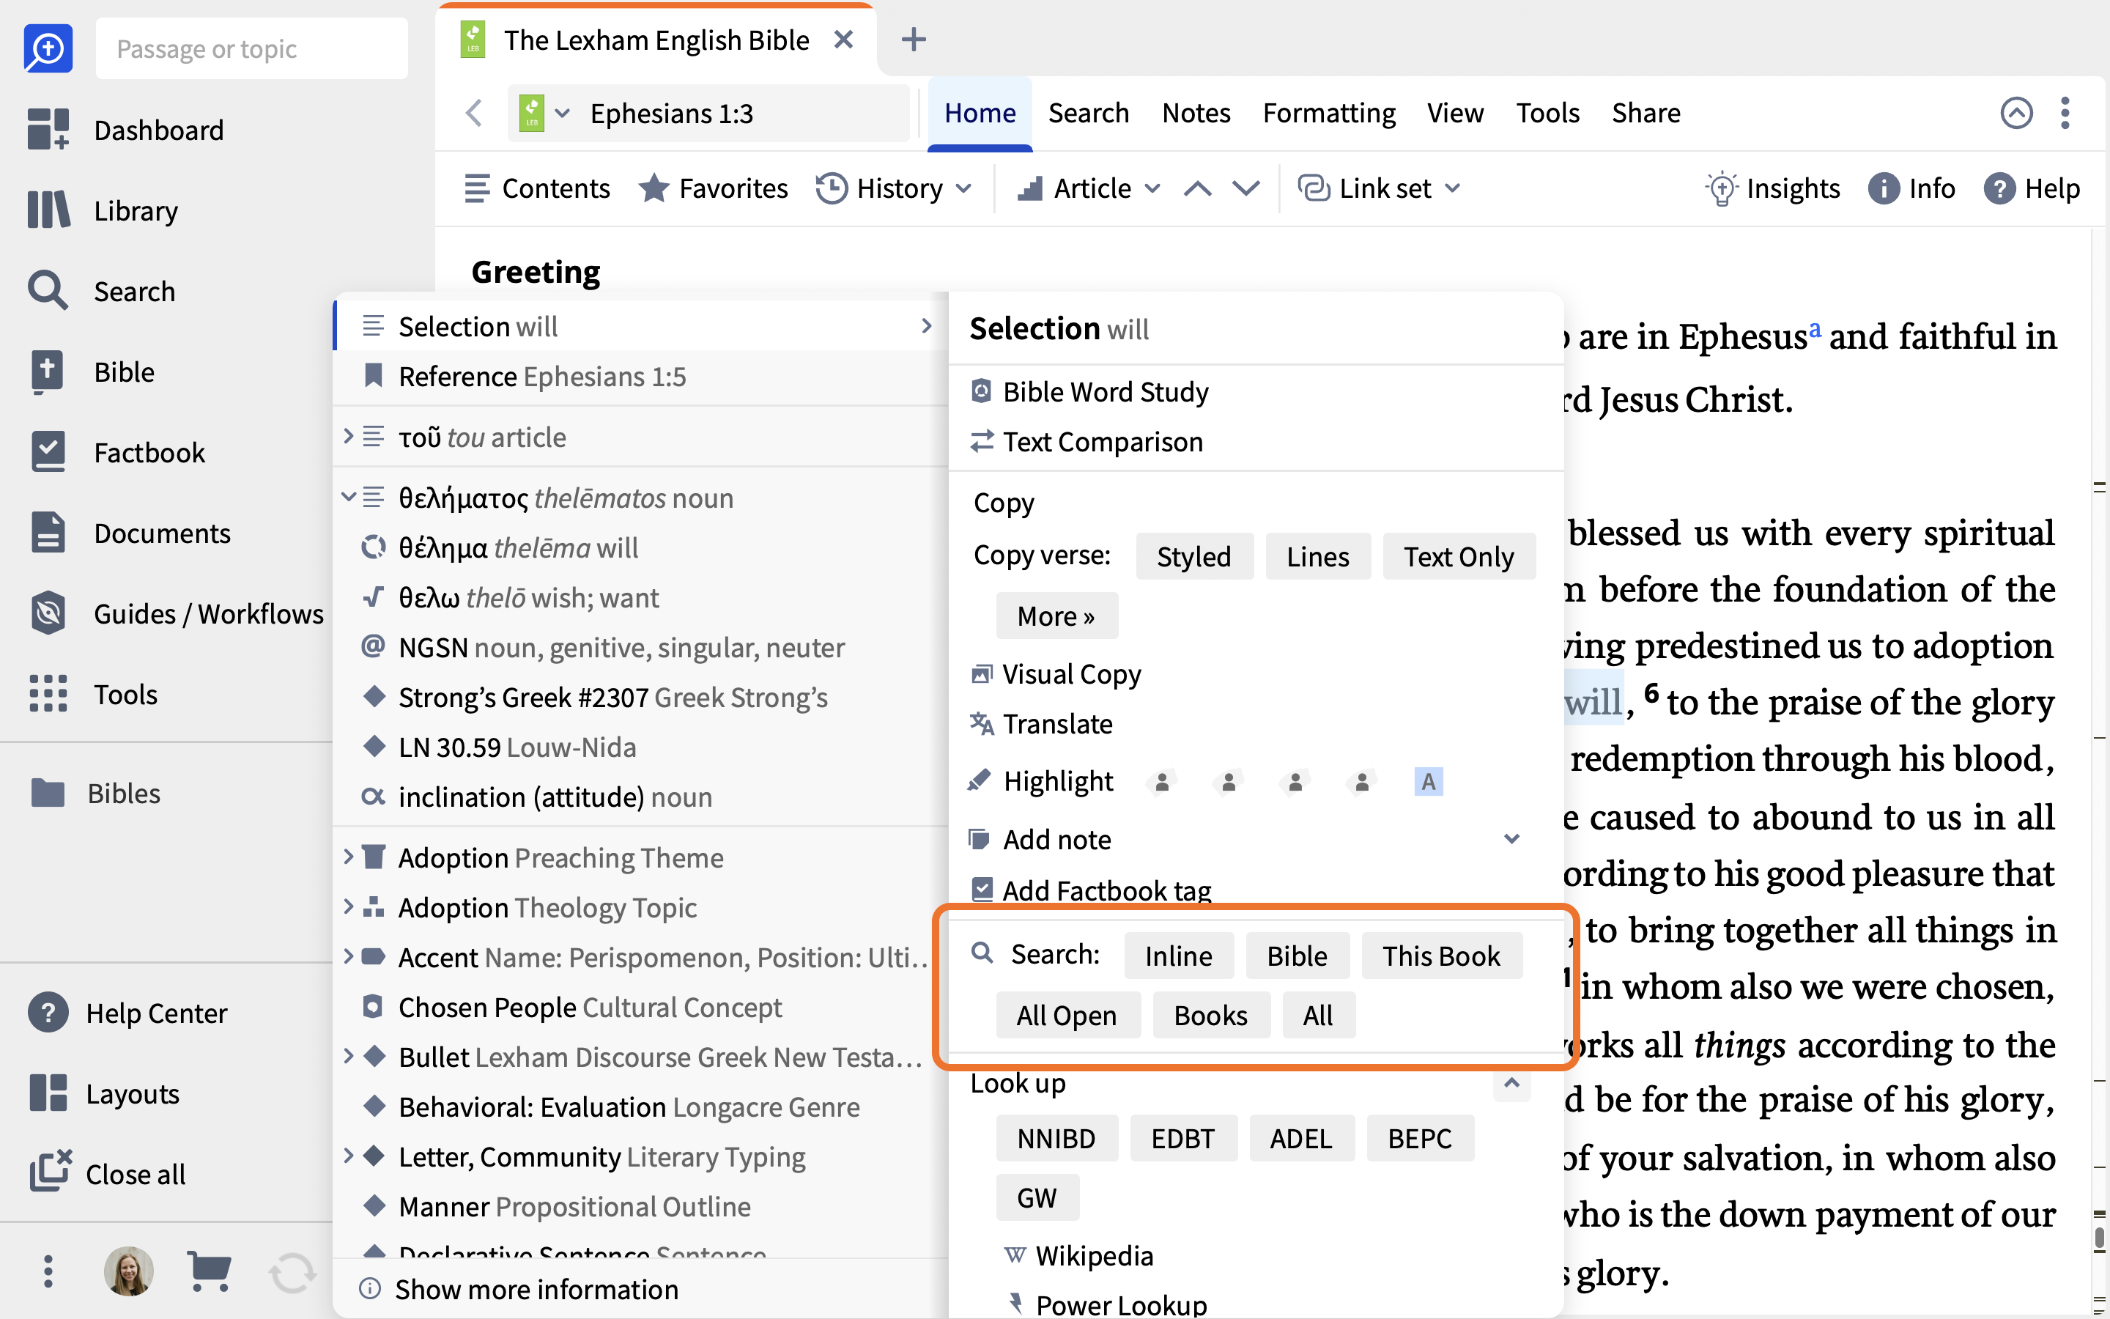Collapse the Look up section
This screenshot has height=1319, width=2110.
click(1512, 1082)
